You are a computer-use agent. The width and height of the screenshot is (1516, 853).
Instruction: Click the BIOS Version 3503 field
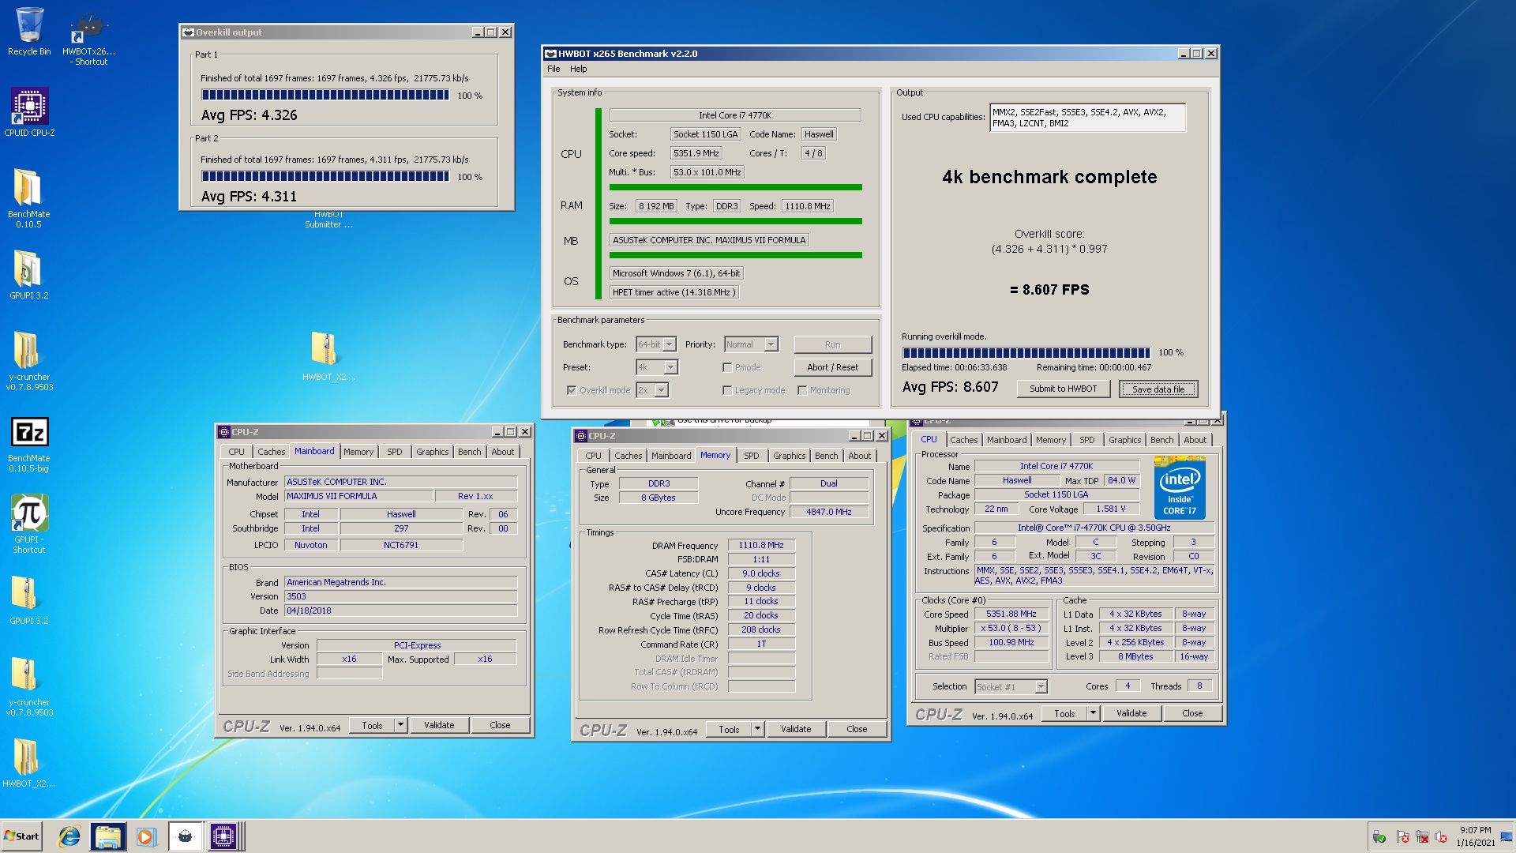[400, 596]
